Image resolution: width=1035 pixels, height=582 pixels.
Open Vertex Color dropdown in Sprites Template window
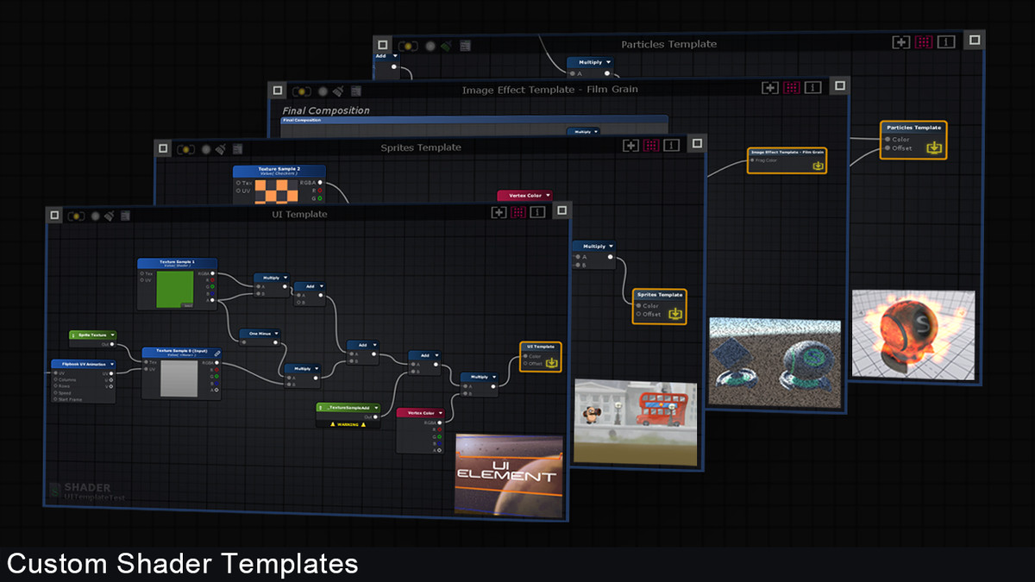pos(547,196)
